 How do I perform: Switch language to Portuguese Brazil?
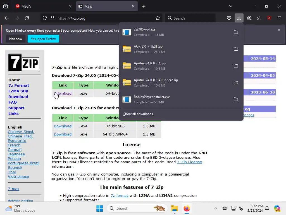(23, 163)
